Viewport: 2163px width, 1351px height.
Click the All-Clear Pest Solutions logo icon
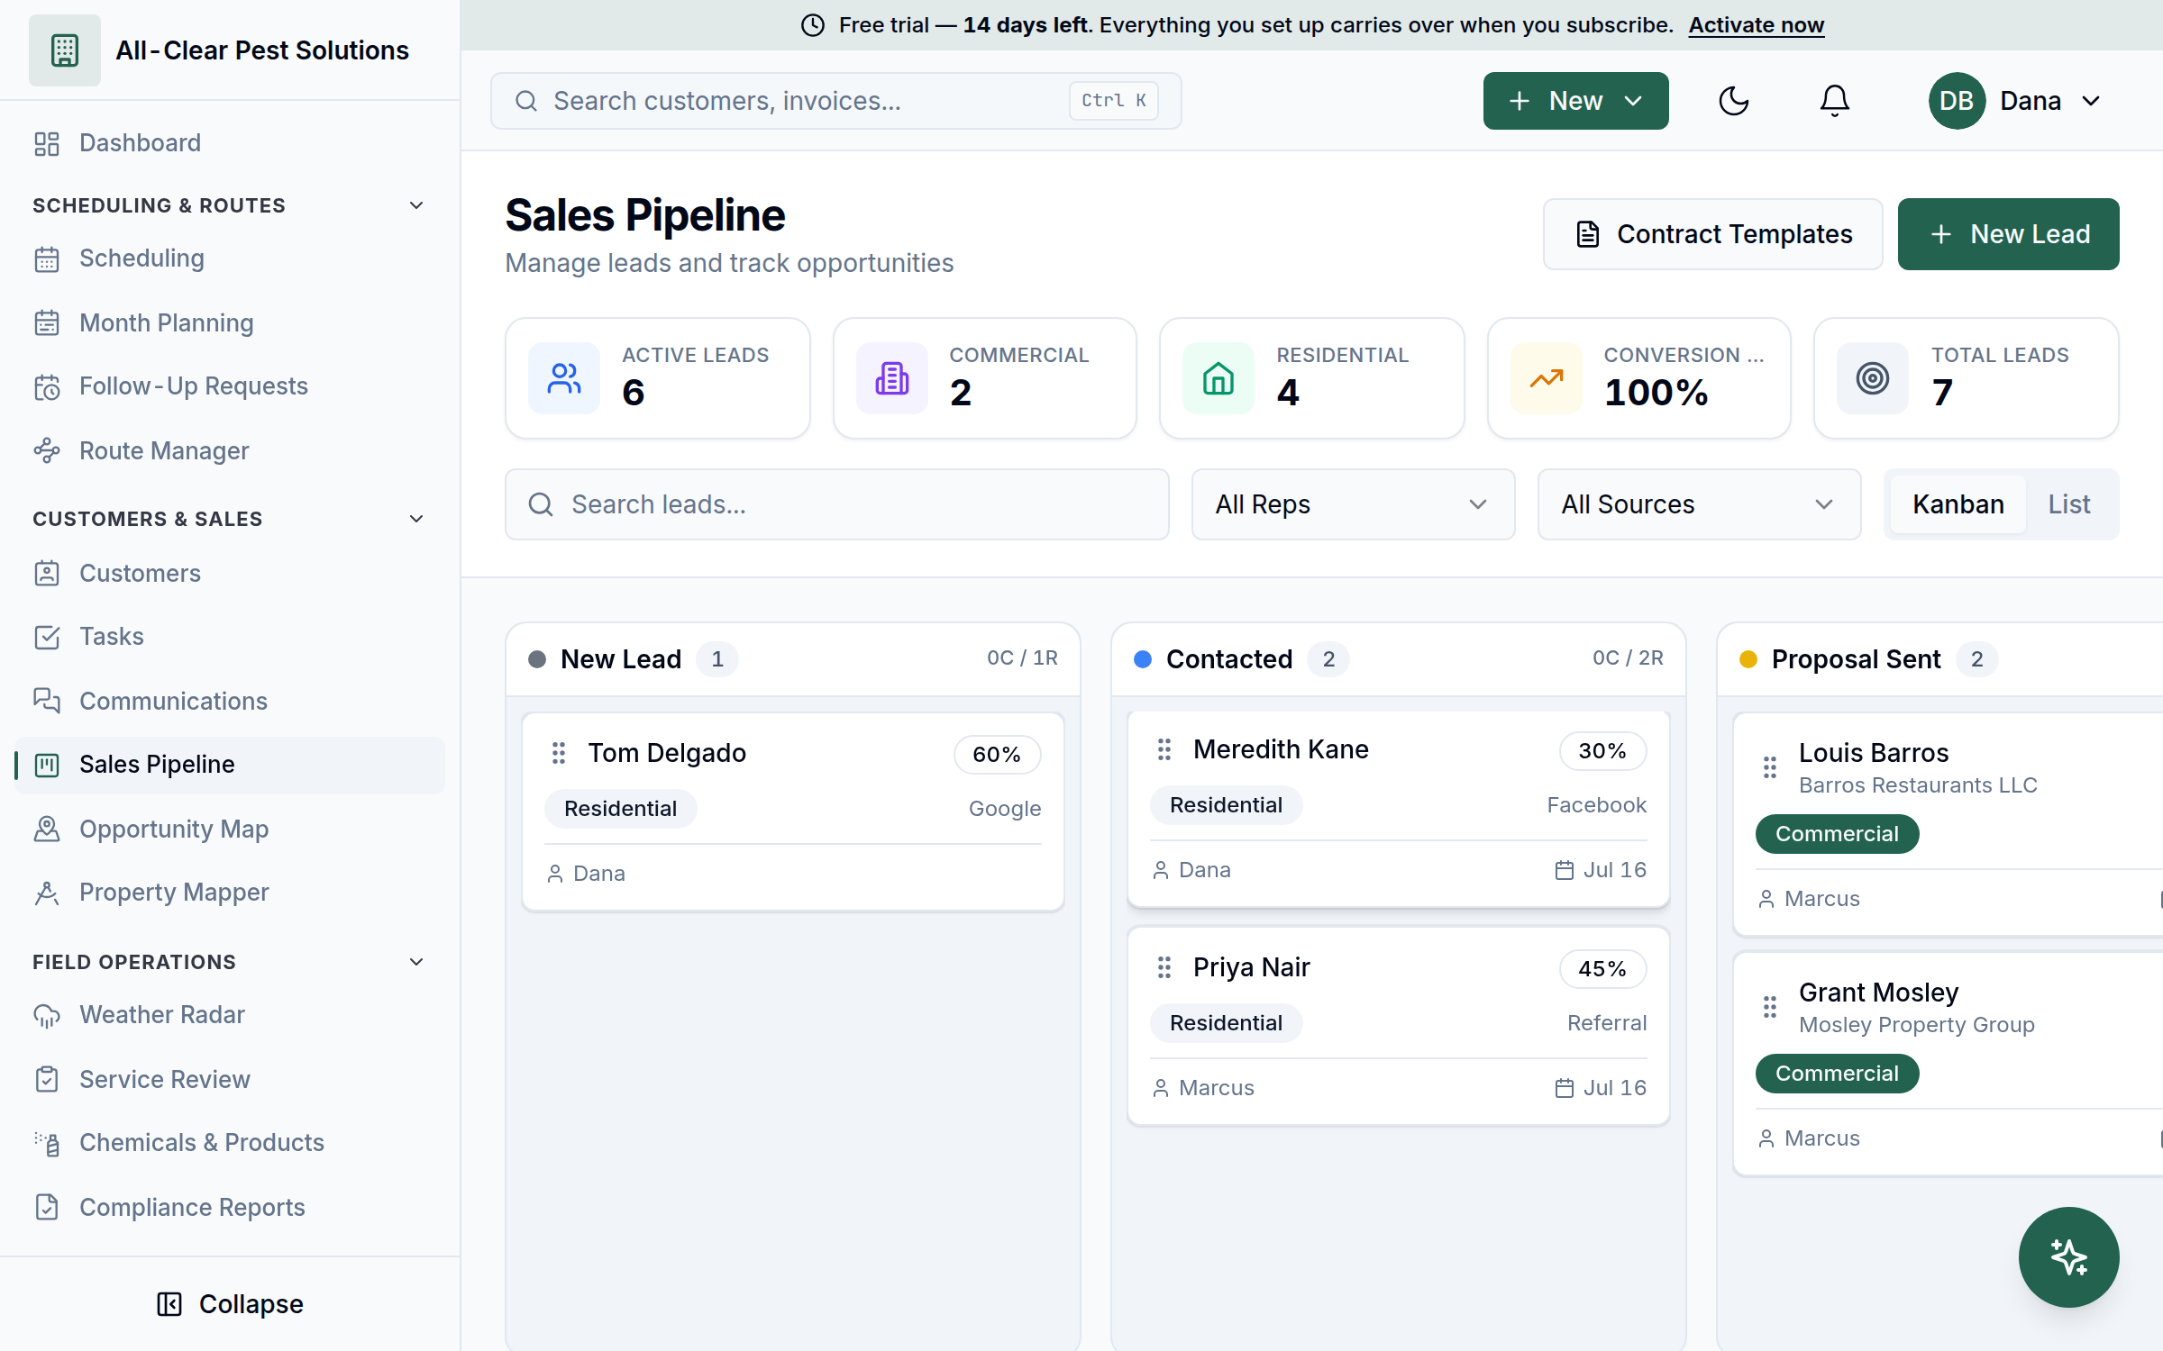click(65, 50)
